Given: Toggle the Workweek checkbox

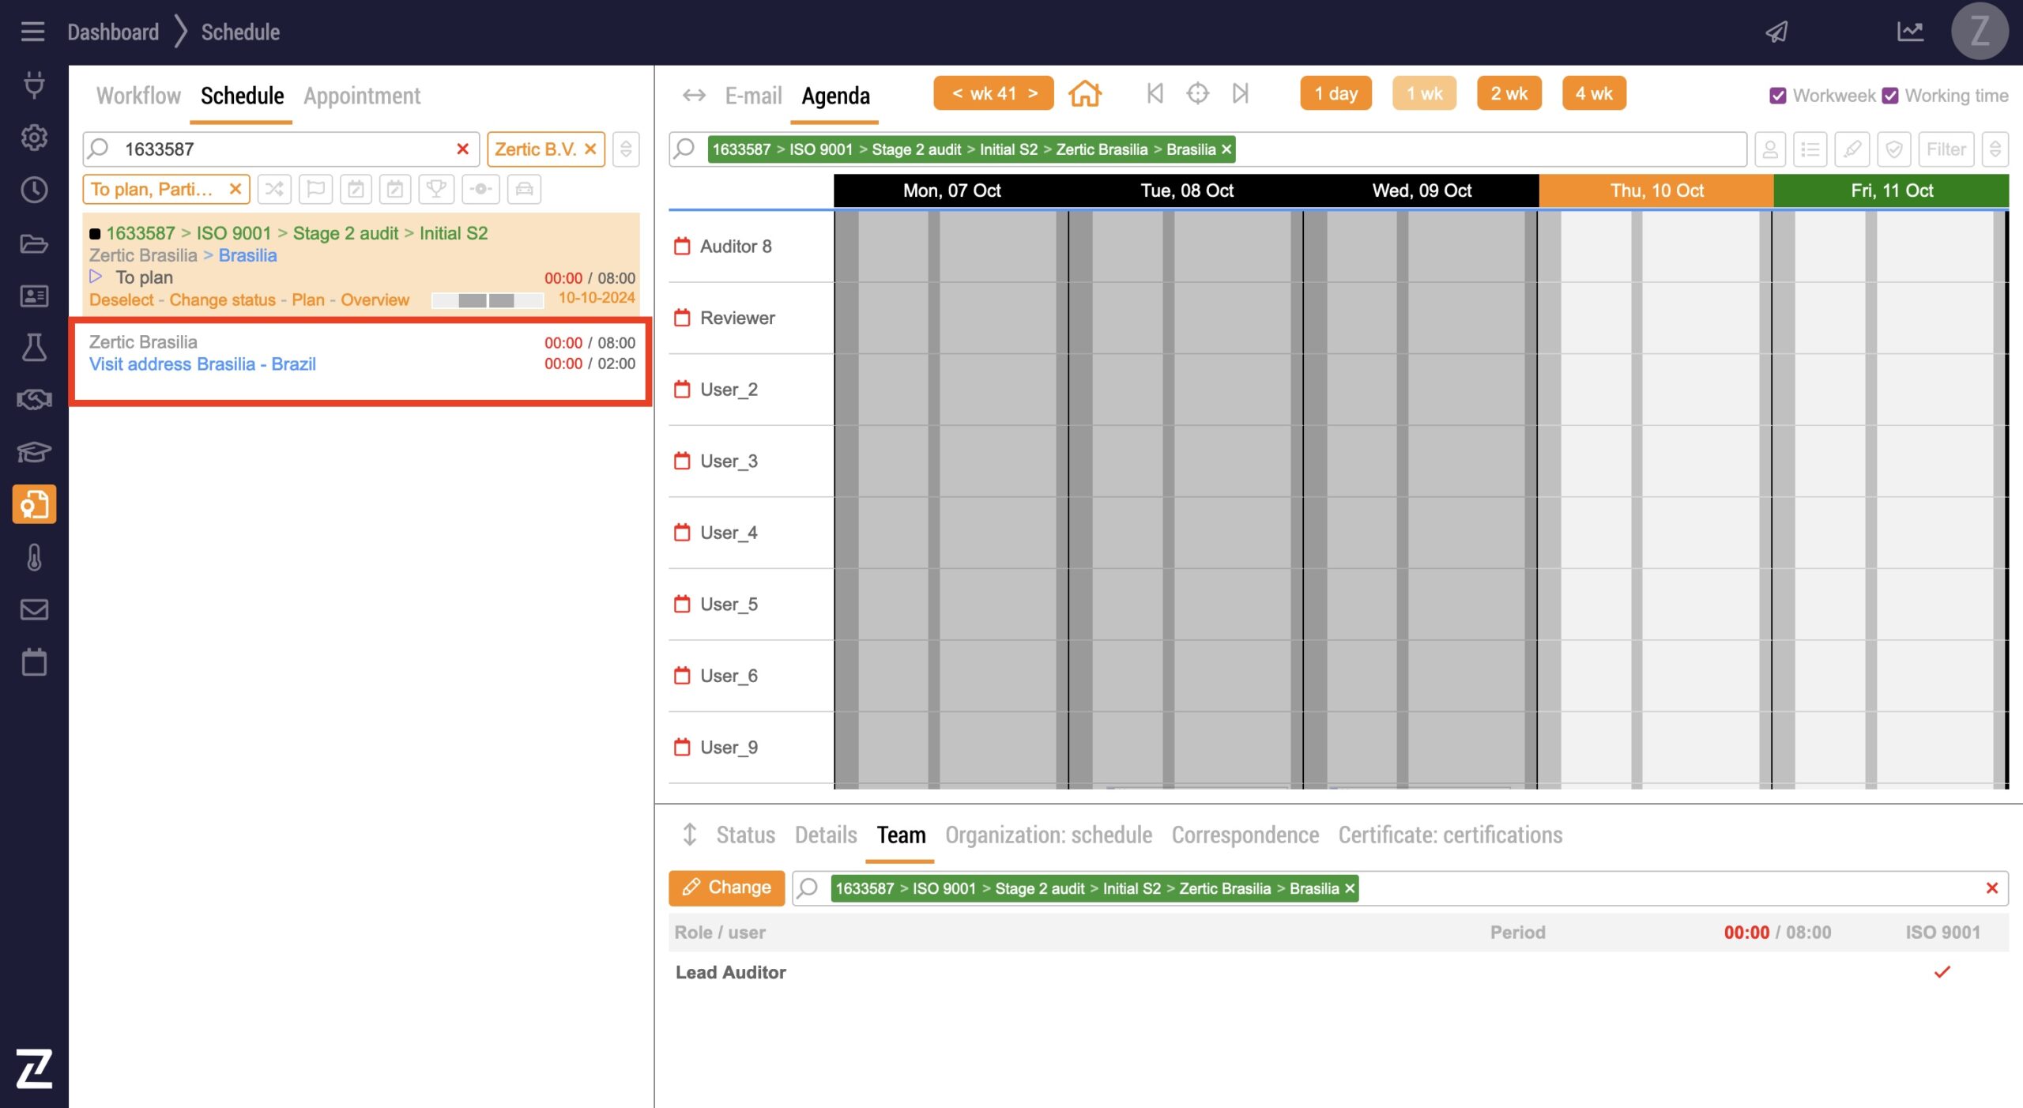Looking at the screenshot, I should click(1777, 96).
